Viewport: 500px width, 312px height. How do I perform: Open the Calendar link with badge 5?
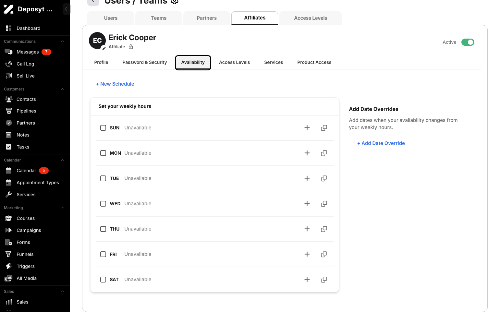27,171
